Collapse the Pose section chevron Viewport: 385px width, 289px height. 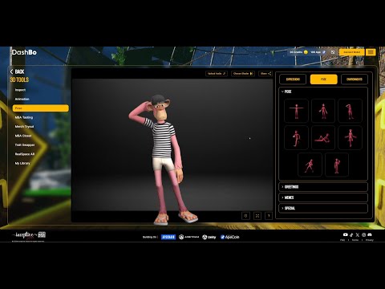[282, 92]
